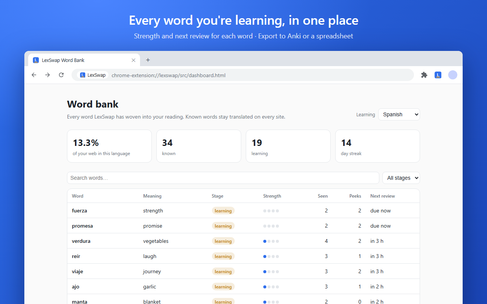Click the Search words input field
Viewport: 487px width, 304px height.
click(x=223, y=178)
